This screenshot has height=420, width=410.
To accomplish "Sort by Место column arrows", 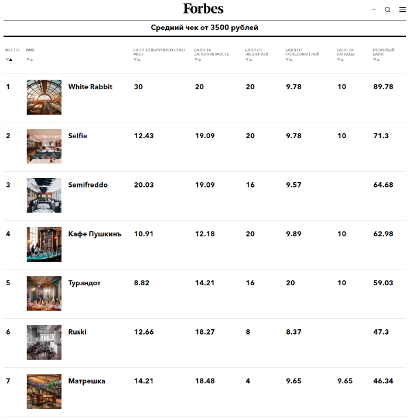I will (9, 59).
